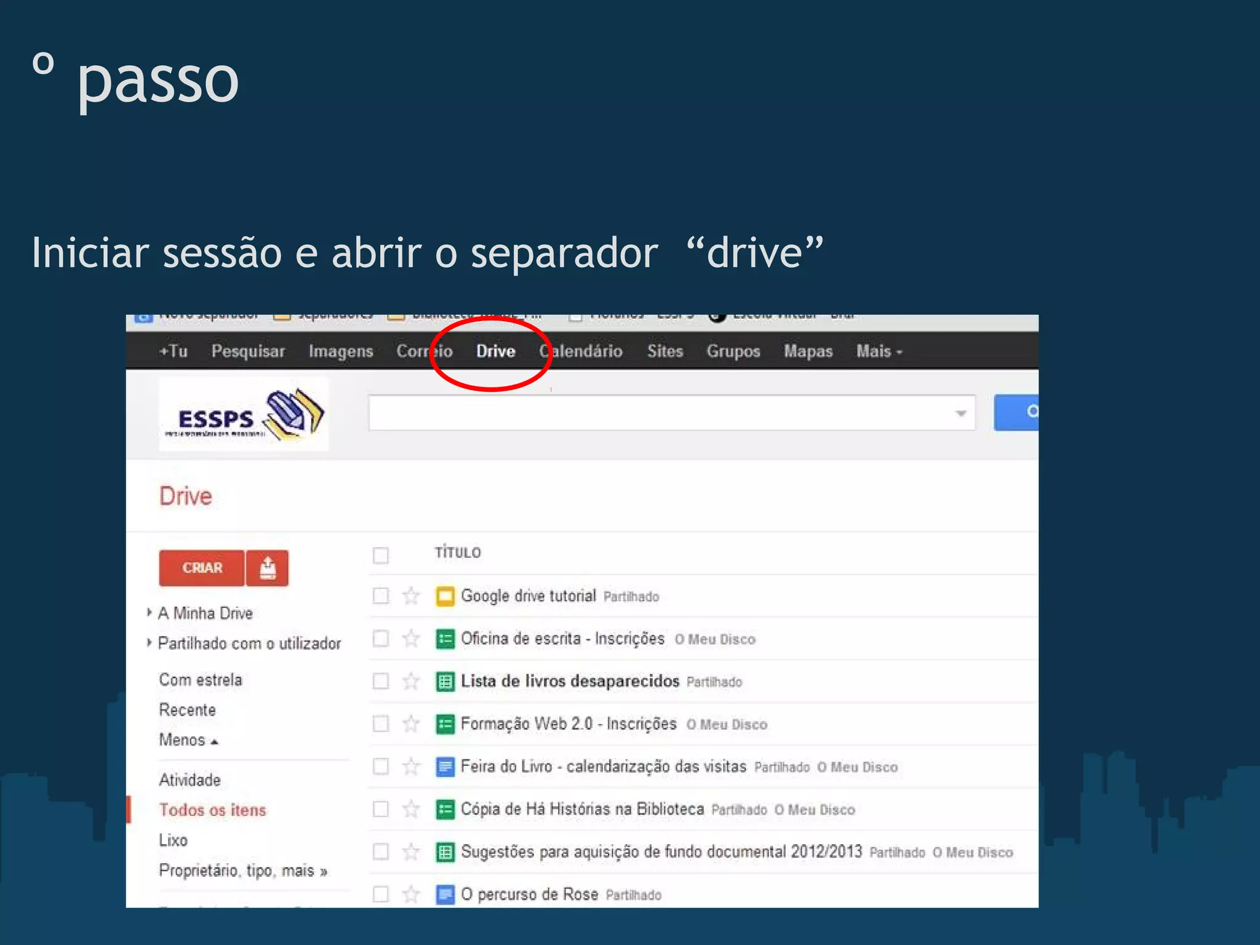Click the form icon of Cópia de Há Histórias
Image resolution: width=1260 pixels, height=945 pixels.
tap(445, 809)
